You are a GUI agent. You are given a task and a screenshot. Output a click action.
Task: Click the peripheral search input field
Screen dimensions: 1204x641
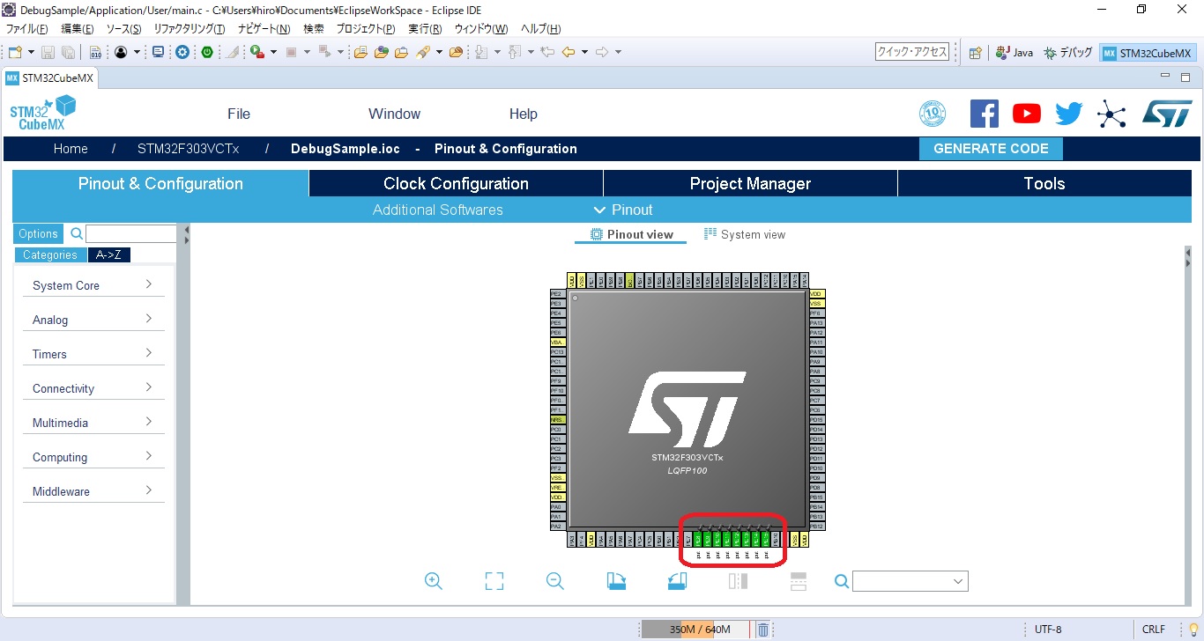point(131,234)
